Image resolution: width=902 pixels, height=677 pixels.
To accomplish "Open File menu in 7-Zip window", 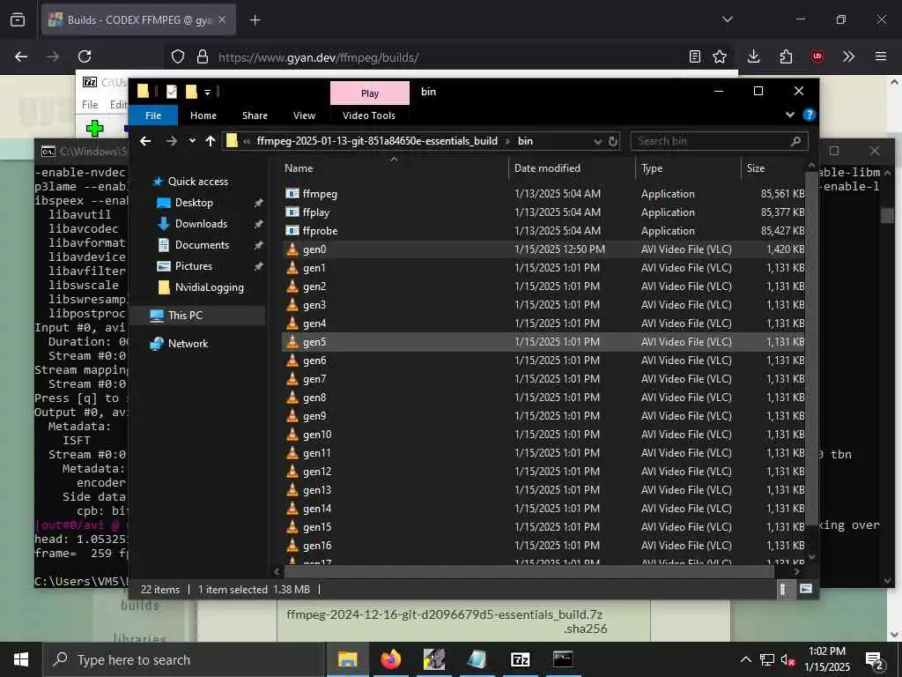I will point(91,104).
